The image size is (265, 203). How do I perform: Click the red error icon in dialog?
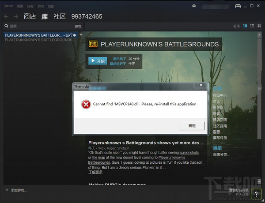[x=86, y=104]
